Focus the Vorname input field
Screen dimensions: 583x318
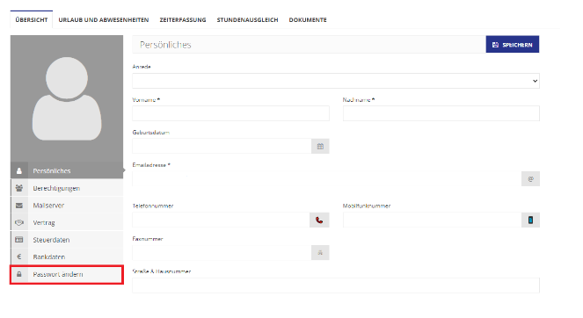point(230,113)
